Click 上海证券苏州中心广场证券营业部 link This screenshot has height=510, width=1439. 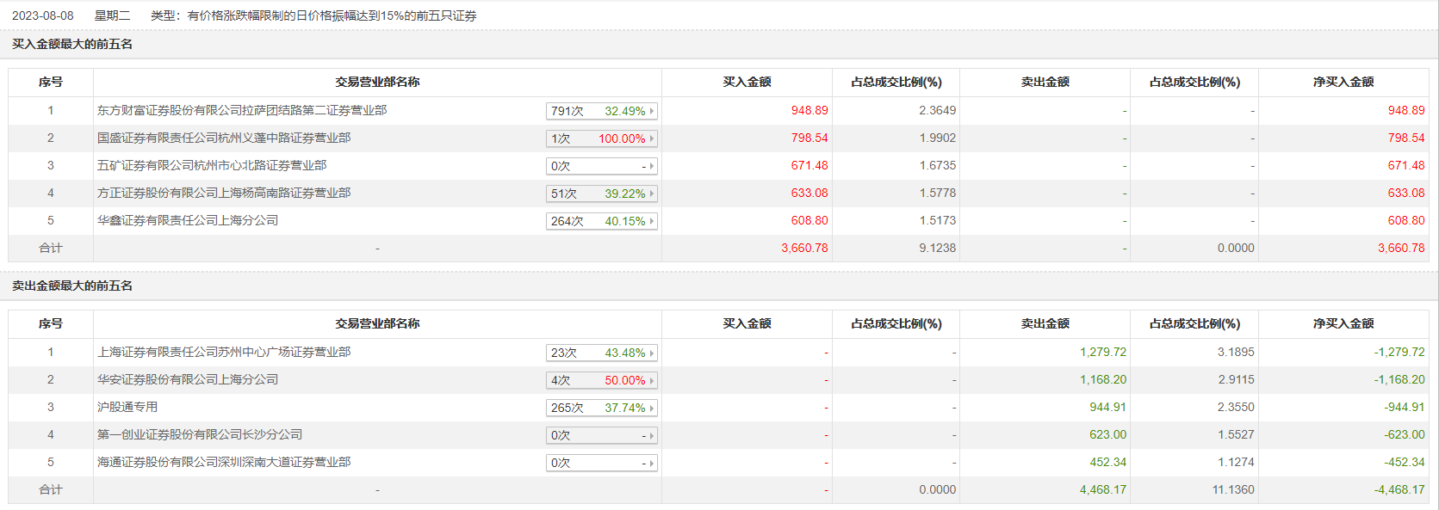tap(224, 352)
